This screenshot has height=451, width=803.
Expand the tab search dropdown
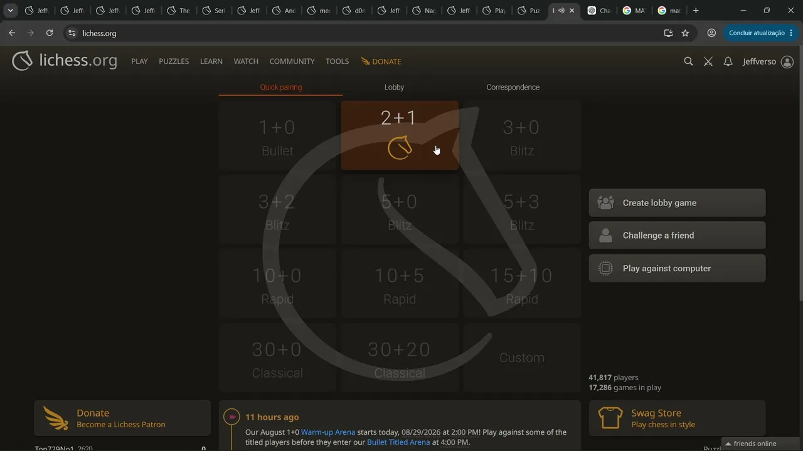tap(11, 11)
